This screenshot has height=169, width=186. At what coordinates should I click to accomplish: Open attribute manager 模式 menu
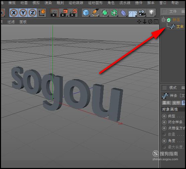click(173, 88)
